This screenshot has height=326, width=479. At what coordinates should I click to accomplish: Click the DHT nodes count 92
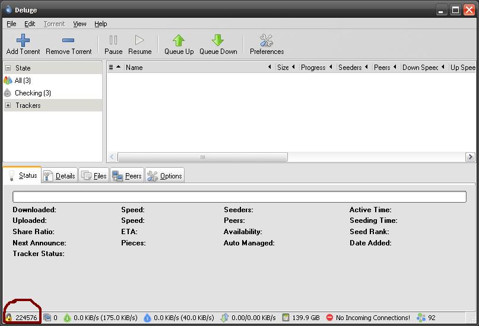click(426, 318)
